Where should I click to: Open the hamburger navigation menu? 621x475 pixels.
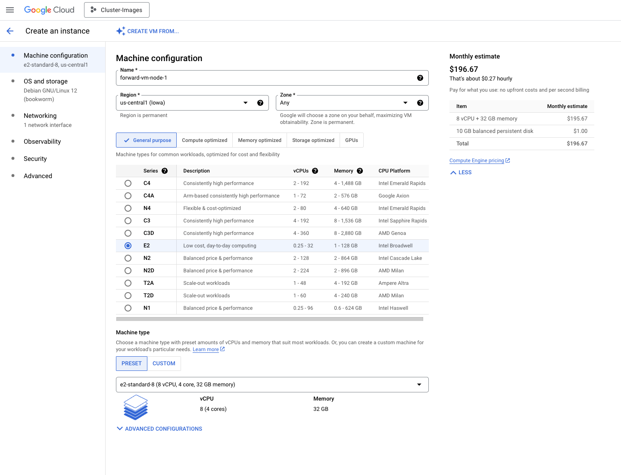pos(10,10)
